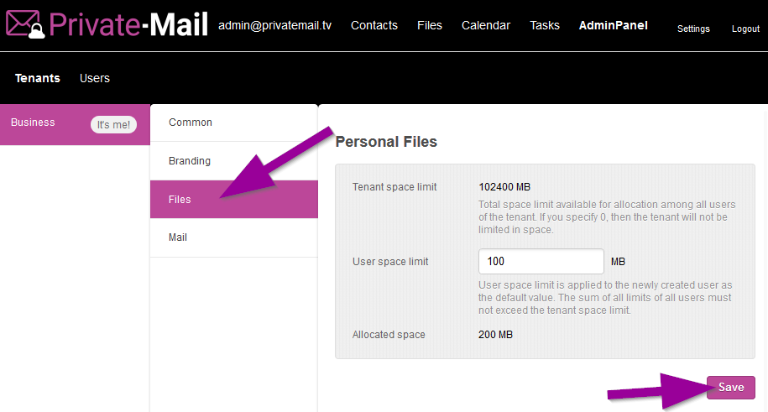The width and height of the screenshot is (768, 412).
Task: Click the Logout link
Action: click(x=745, y=29)
